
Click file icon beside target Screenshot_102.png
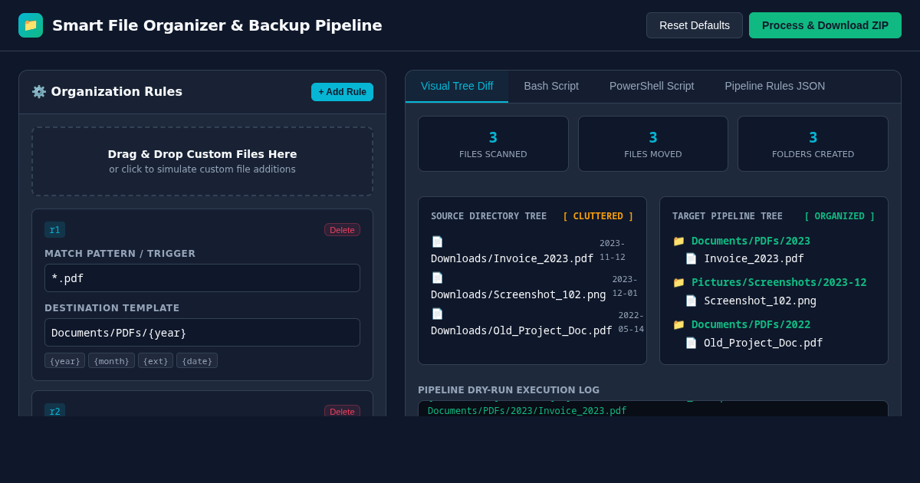coord(691,301)
